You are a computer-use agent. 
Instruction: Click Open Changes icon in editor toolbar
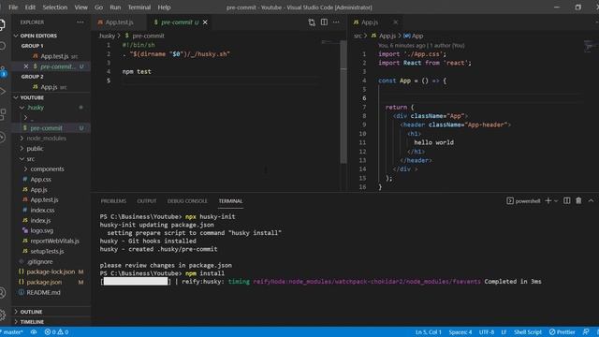[x=312, y=22]
